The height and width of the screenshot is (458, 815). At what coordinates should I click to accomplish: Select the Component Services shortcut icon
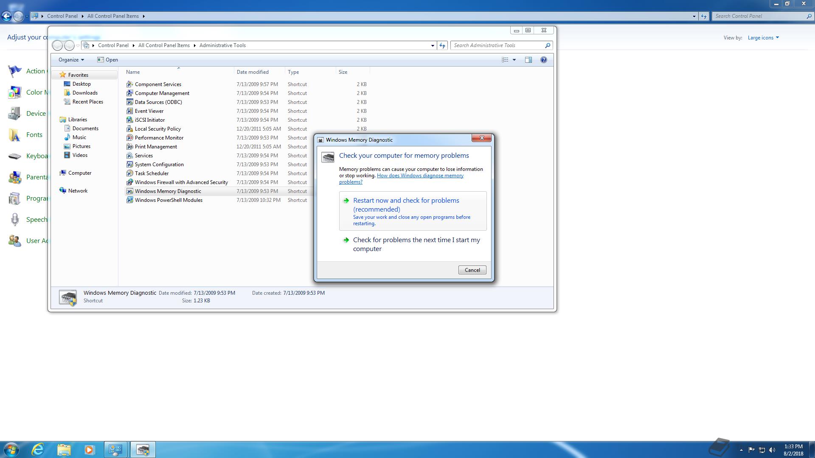coord(129,84)
